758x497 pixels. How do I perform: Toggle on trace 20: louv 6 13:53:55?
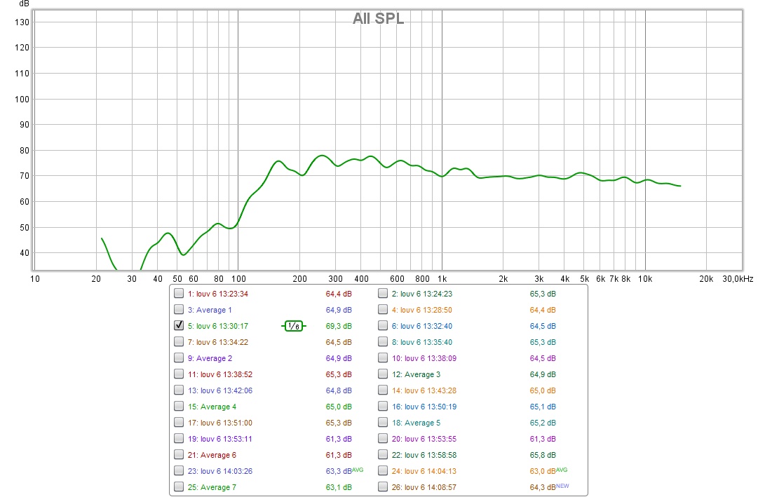click(383, 439)
